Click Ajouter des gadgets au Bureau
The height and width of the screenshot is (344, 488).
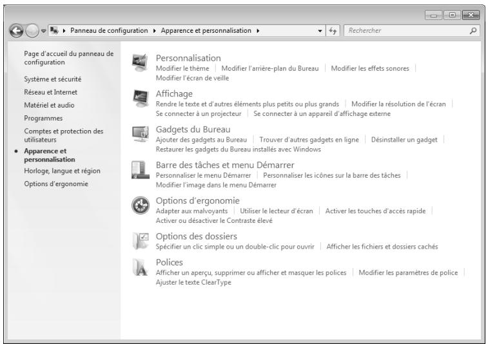[x=201, y=140]
